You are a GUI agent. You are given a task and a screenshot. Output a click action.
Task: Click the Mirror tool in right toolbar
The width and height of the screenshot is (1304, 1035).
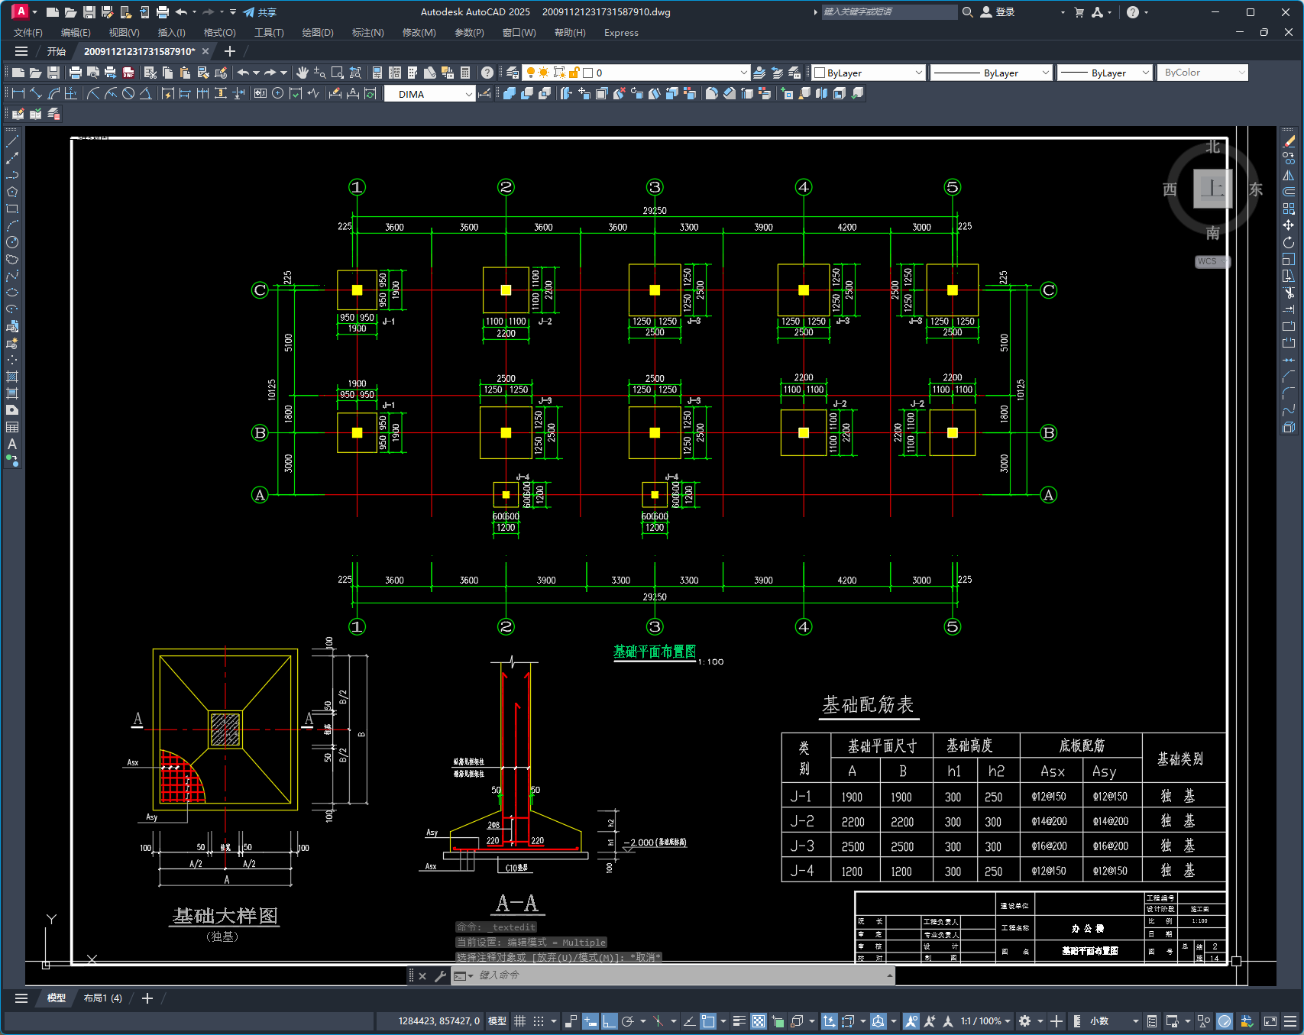1289,175
